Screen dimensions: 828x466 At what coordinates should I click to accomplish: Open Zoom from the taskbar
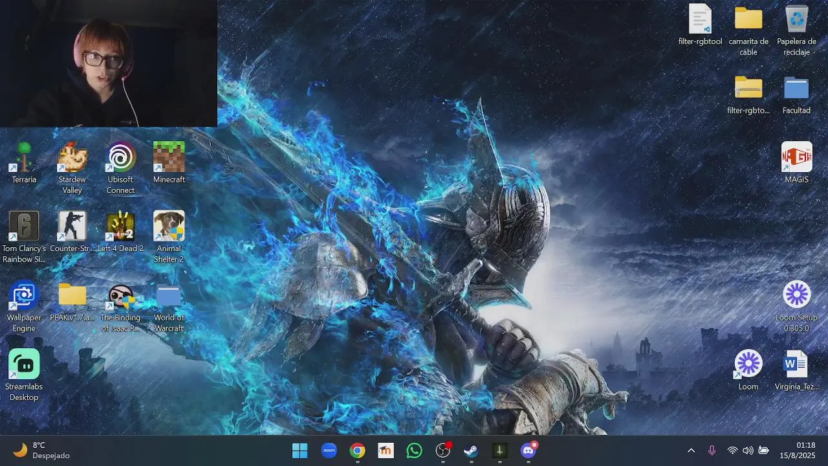329,450
